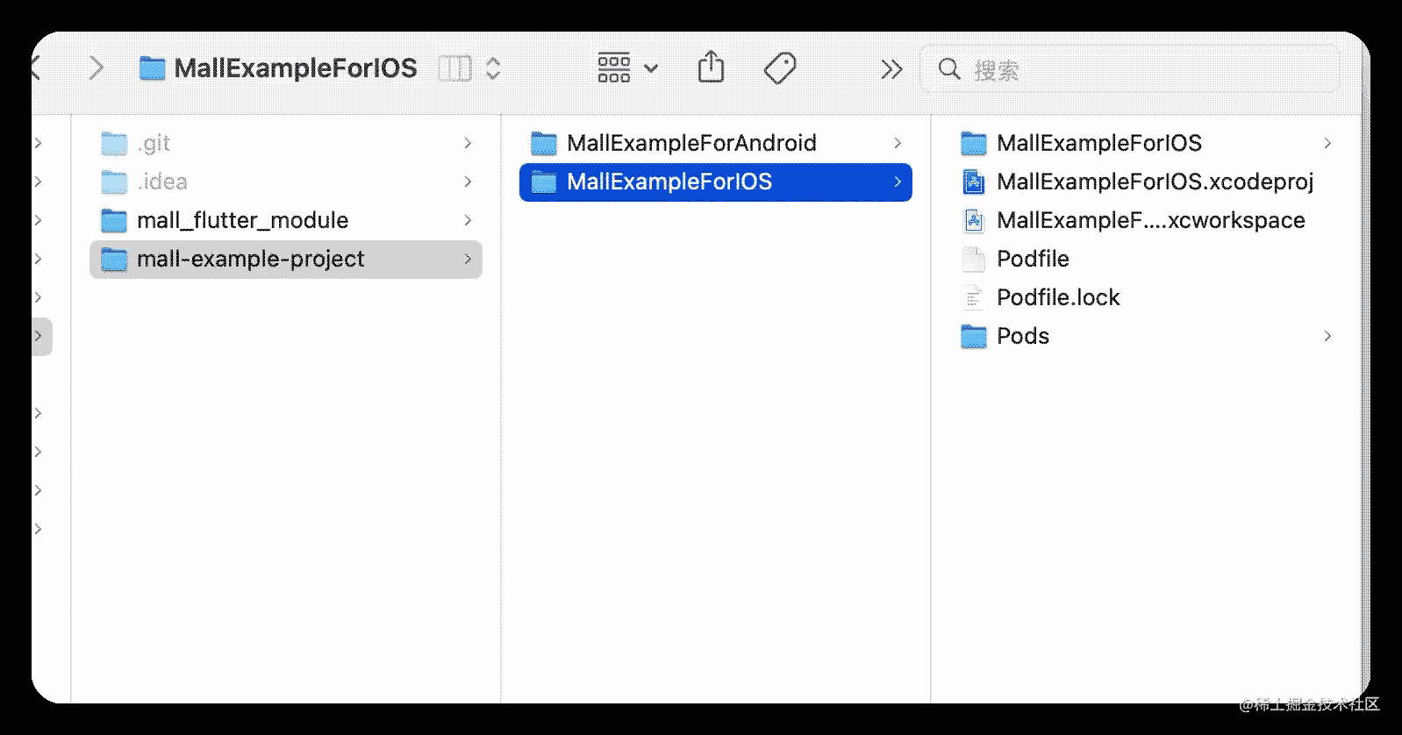Click the search field

tap(1130, 69)
